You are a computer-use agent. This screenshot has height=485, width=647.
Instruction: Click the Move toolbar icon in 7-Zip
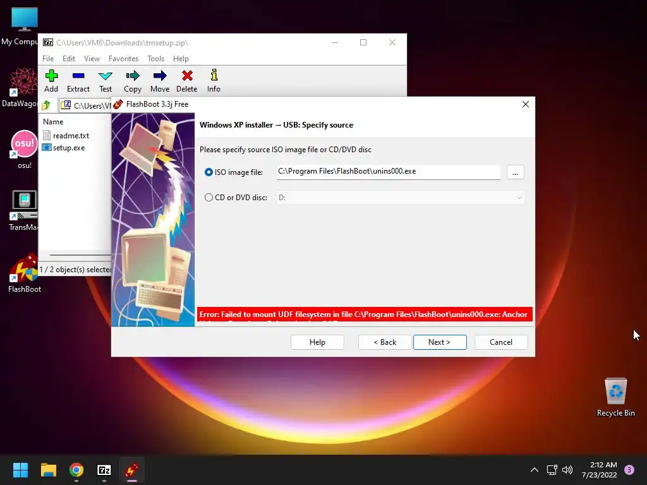[160, 81]
